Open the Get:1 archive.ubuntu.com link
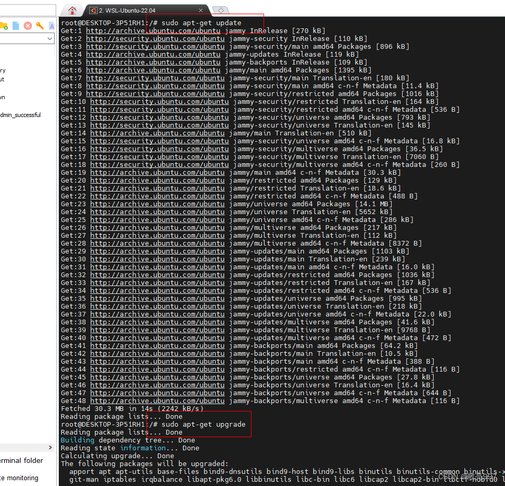505x486 pixels. click(x=153, y=31)
